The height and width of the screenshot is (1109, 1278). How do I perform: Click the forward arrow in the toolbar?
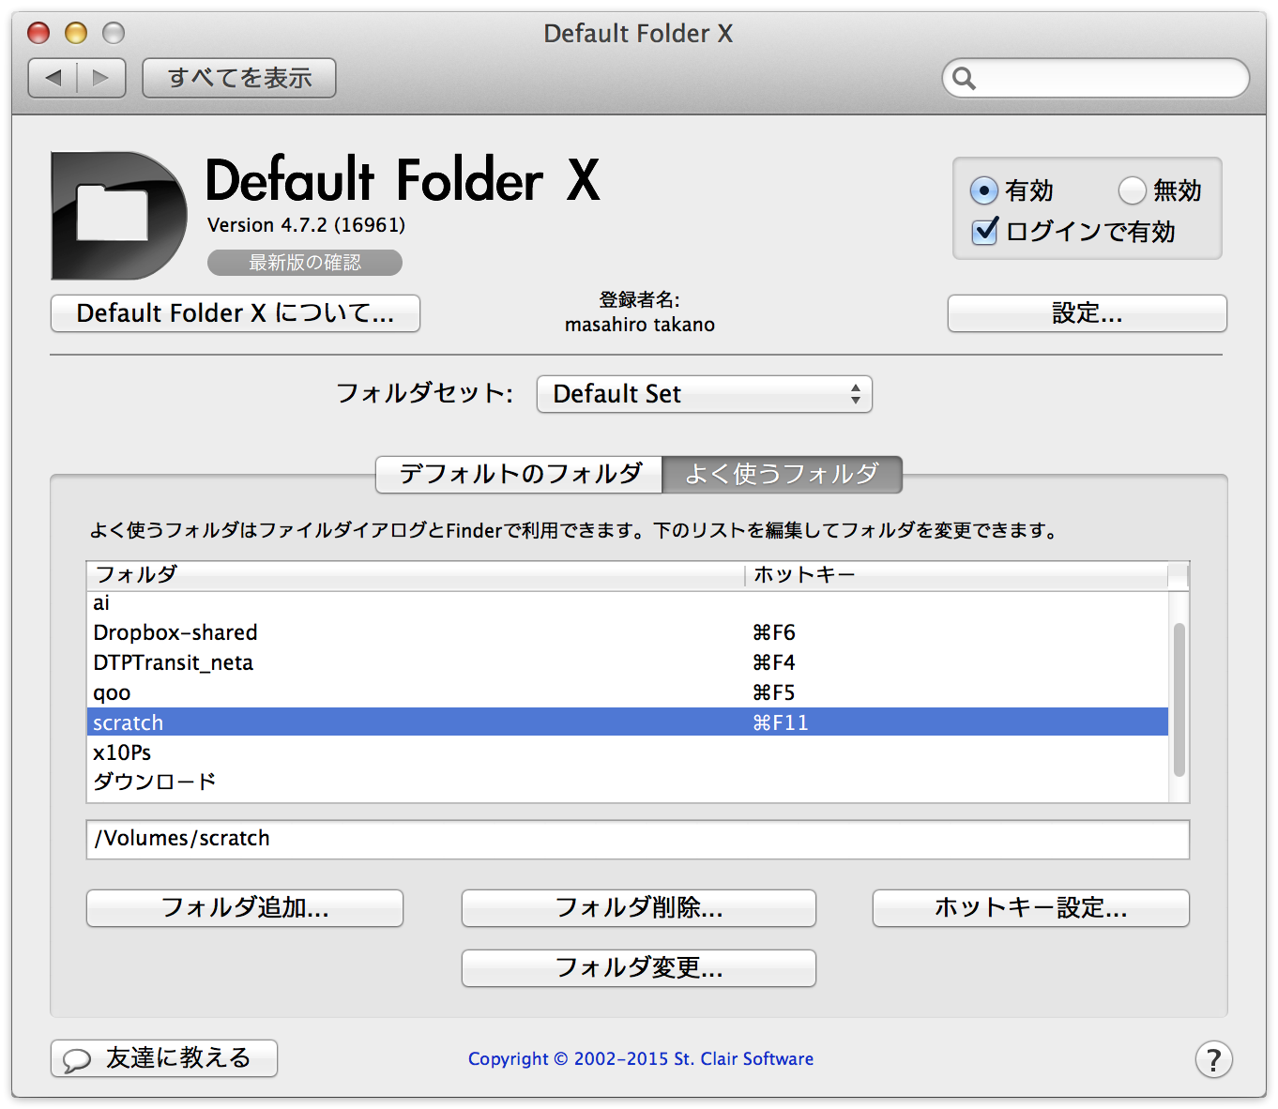[x=101, y=78]
